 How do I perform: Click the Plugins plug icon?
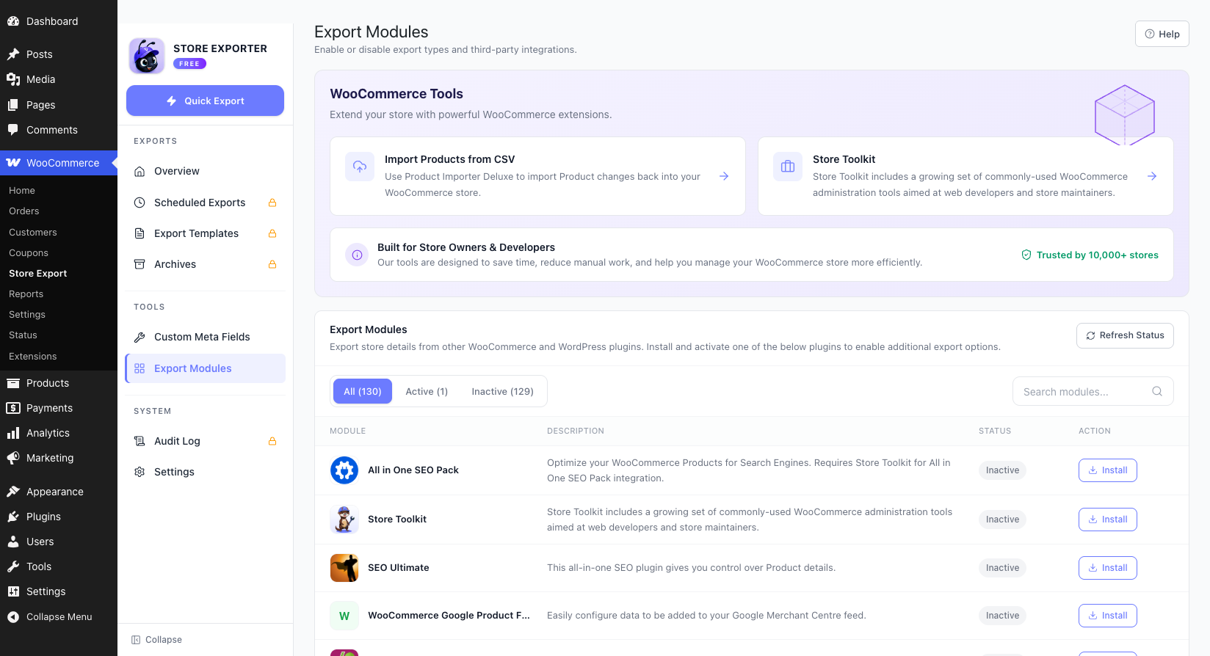tap(13, 517)
